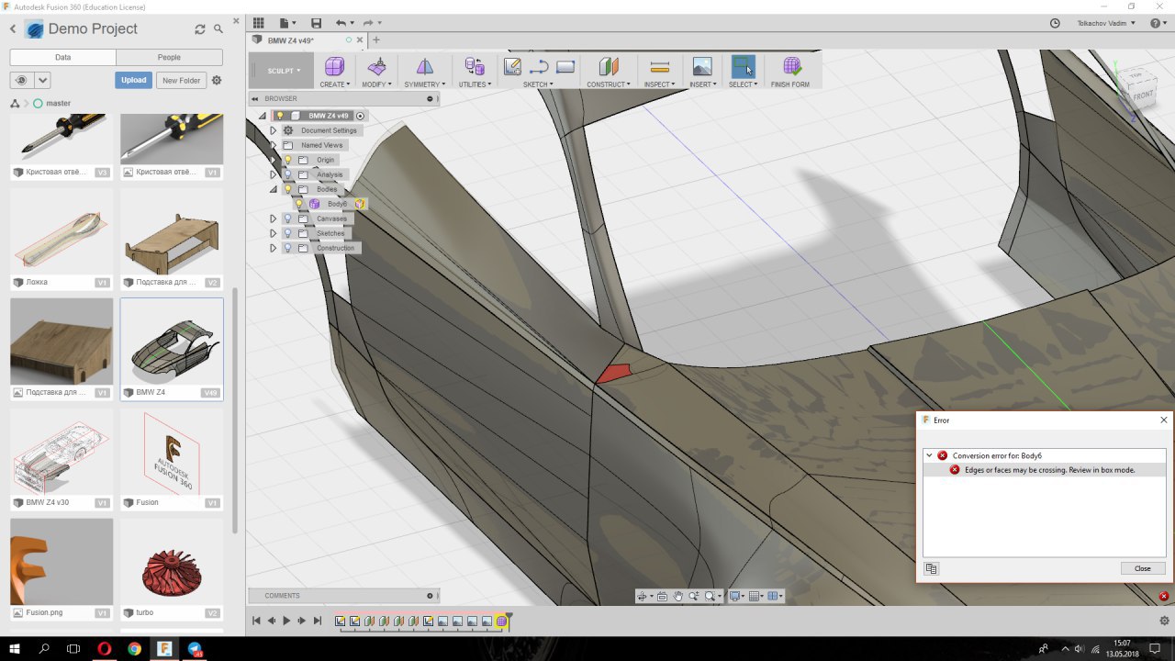1175x661 pixels.
Task: Activate radio button beside BMW Z4 v49
Action: (361, 116)
